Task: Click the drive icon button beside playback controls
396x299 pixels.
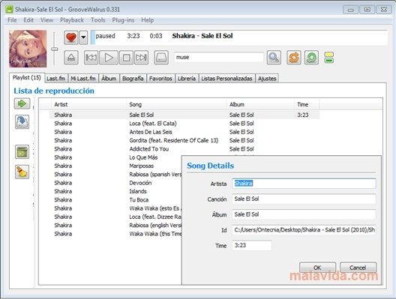Action: tap(161, 58)
